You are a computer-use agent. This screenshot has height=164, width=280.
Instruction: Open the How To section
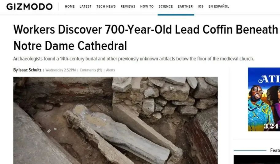[147, 6]
